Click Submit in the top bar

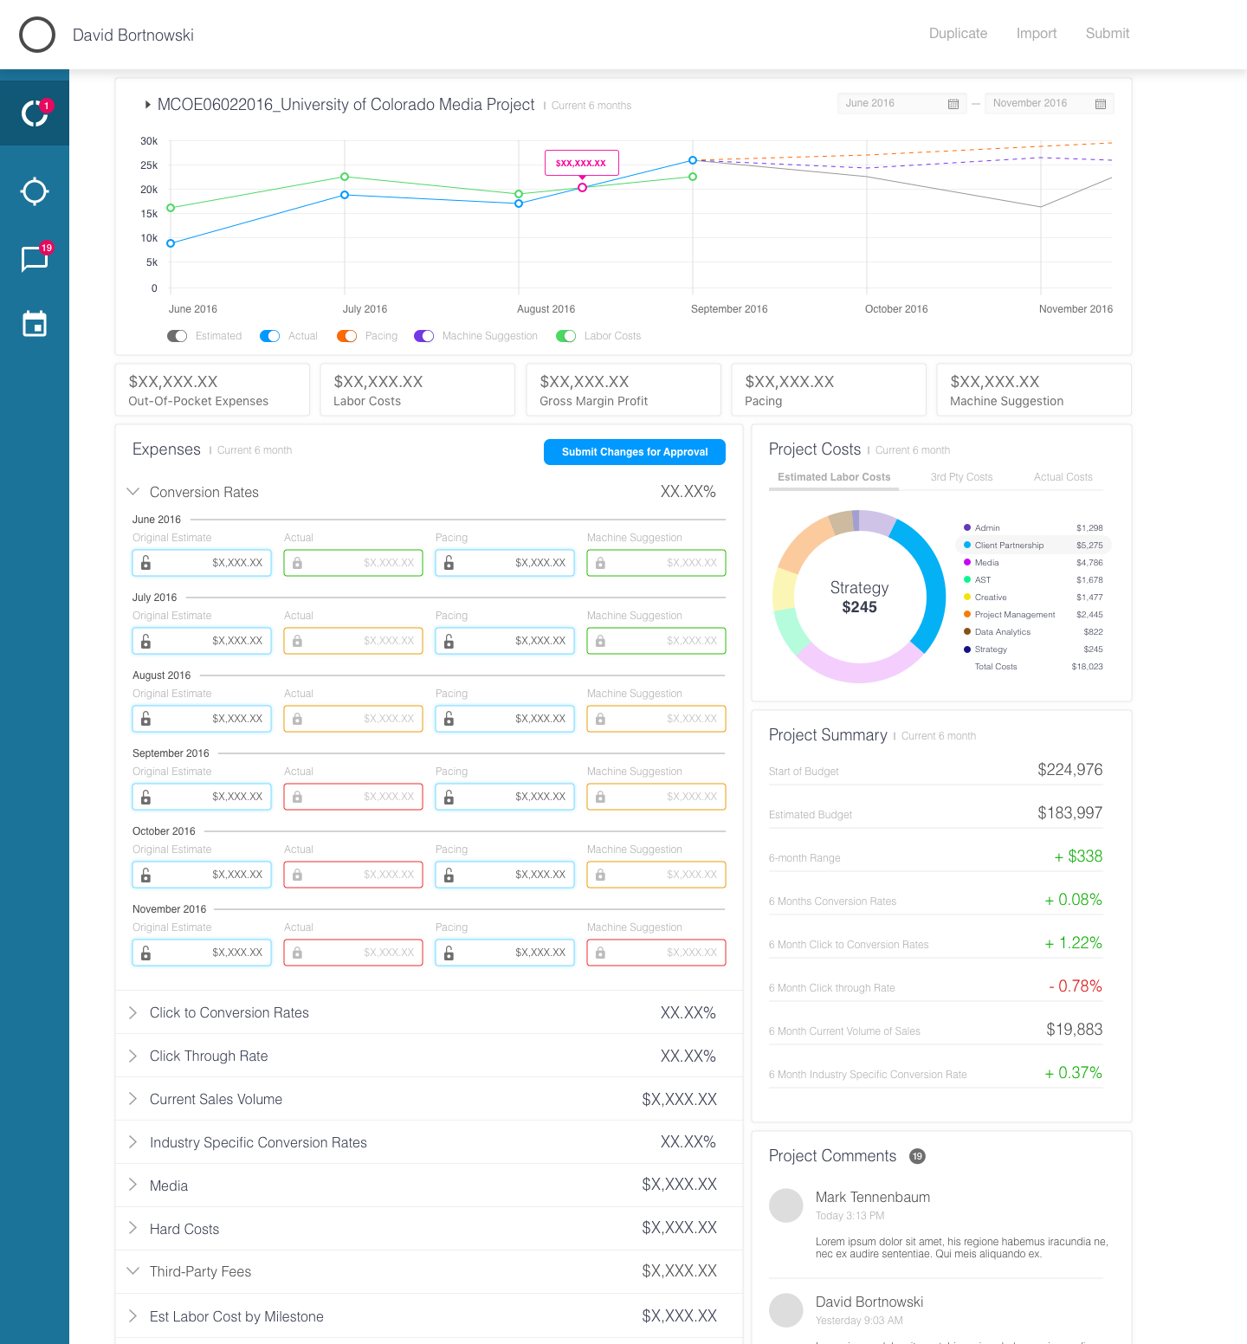click(x=1108, y=34)
